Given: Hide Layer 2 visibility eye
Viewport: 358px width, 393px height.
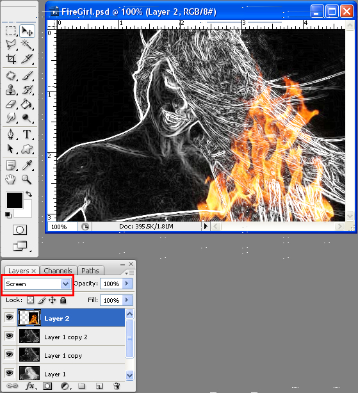Looking at the screenshot, I should coord(9,317).
